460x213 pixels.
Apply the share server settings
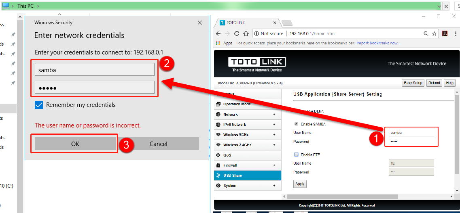click(300, 184)
